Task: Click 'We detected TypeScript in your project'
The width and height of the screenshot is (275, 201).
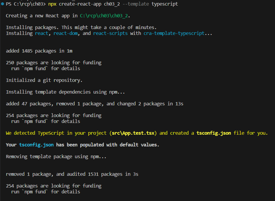Action: (x=56, y=133)
